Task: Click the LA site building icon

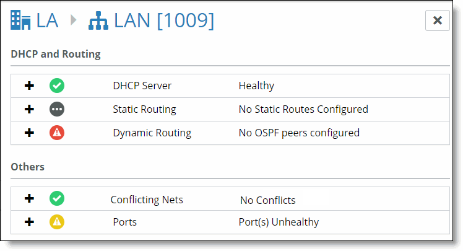Action: 20,20
